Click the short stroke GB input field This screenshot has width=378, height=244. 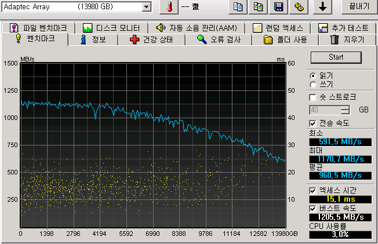[325, 110]
